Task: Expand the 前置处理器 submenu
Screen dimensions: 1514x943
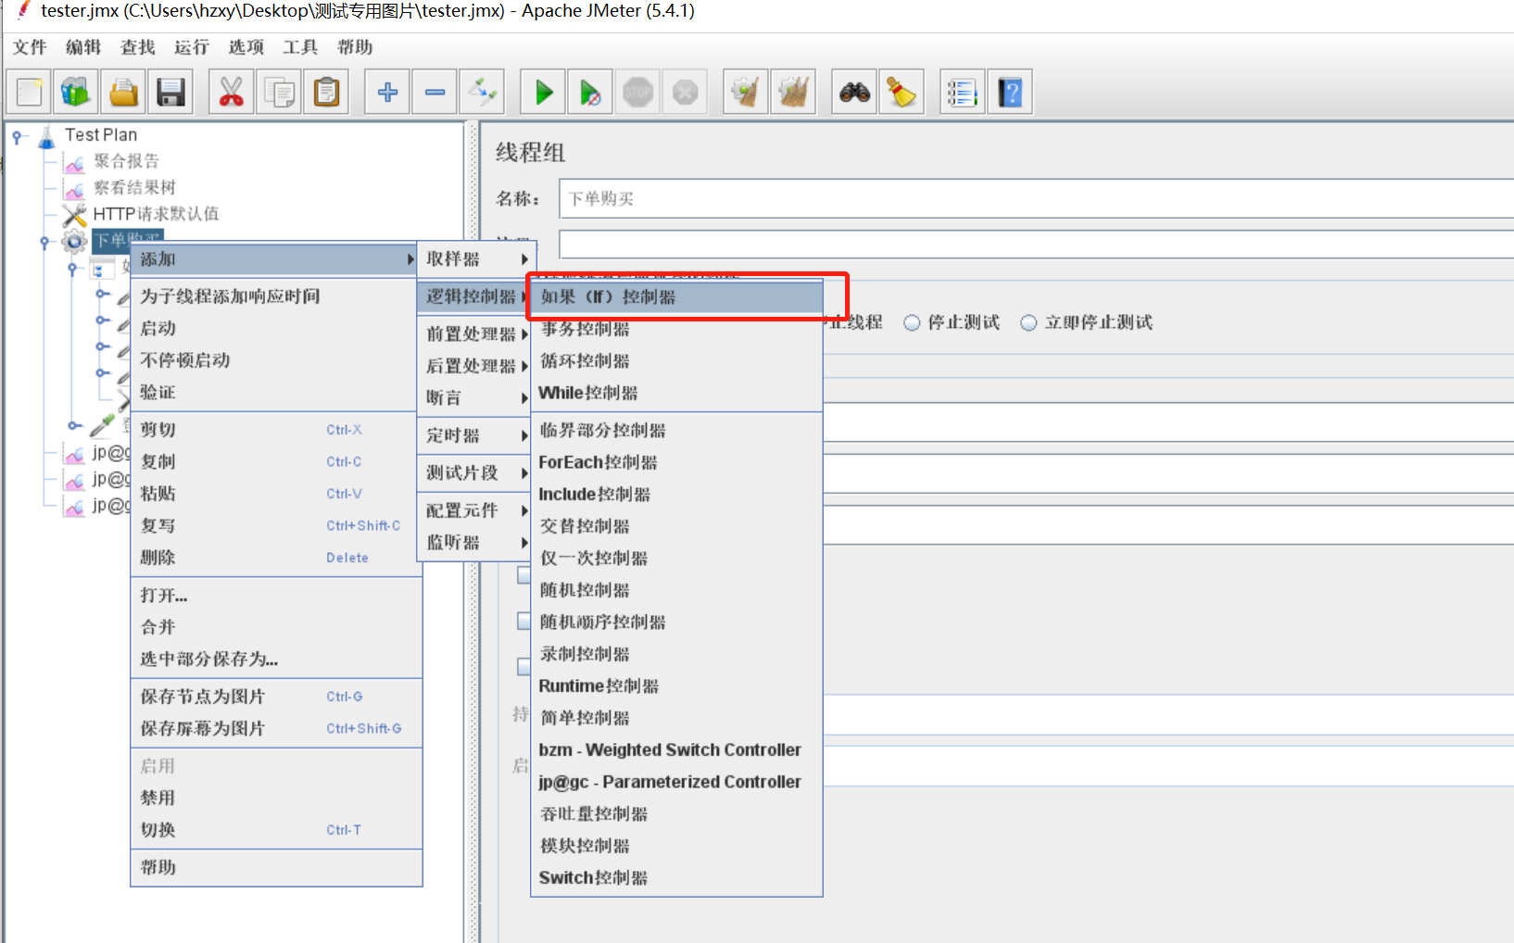Action: click(474, 333)
